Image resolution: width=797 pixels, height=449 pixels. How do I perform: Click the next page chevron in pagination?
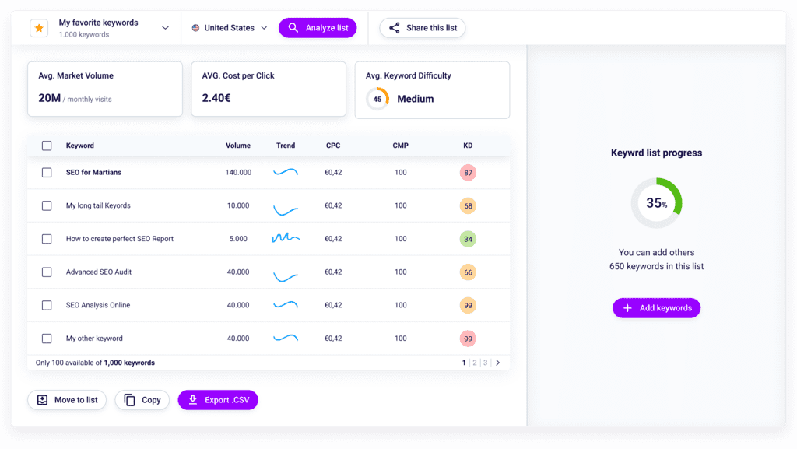tap(499, 362)
